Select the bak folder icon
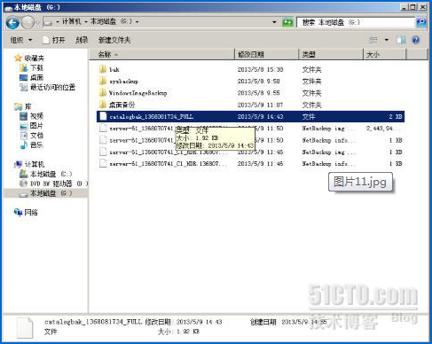This screenshot has height=344, width=432. click(103, 69)
